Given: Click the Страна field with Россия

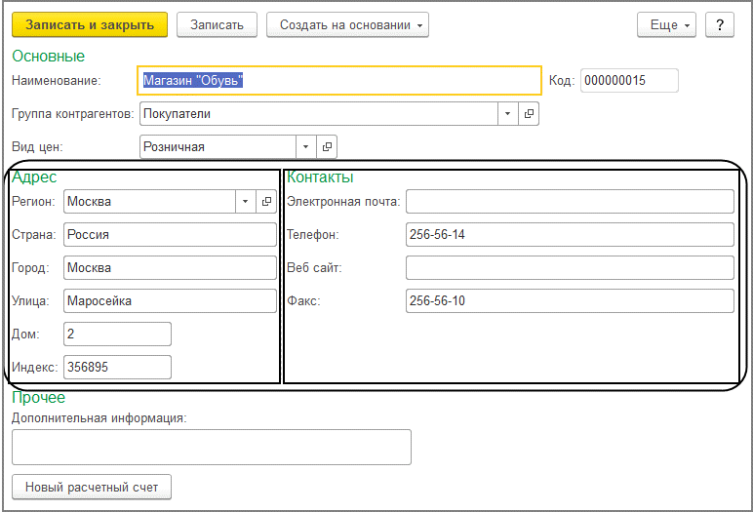Looking at the screenshot, I should (x=170, y=234).
